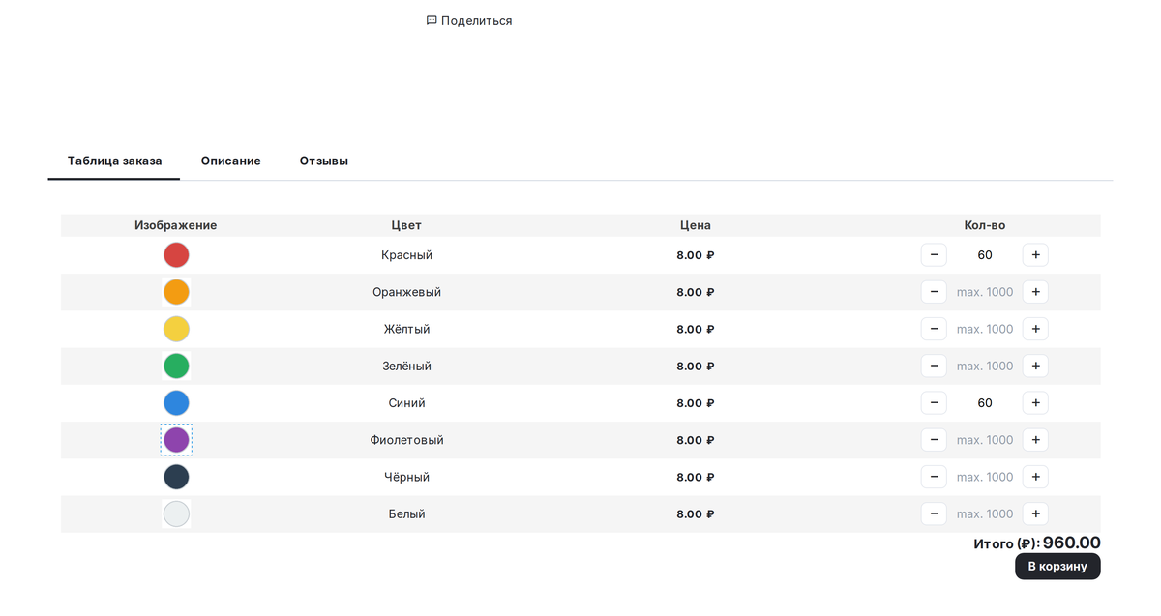Increase quantity for Фиолетовый
The image size is (1161, 616).
tap(1035, 440)
